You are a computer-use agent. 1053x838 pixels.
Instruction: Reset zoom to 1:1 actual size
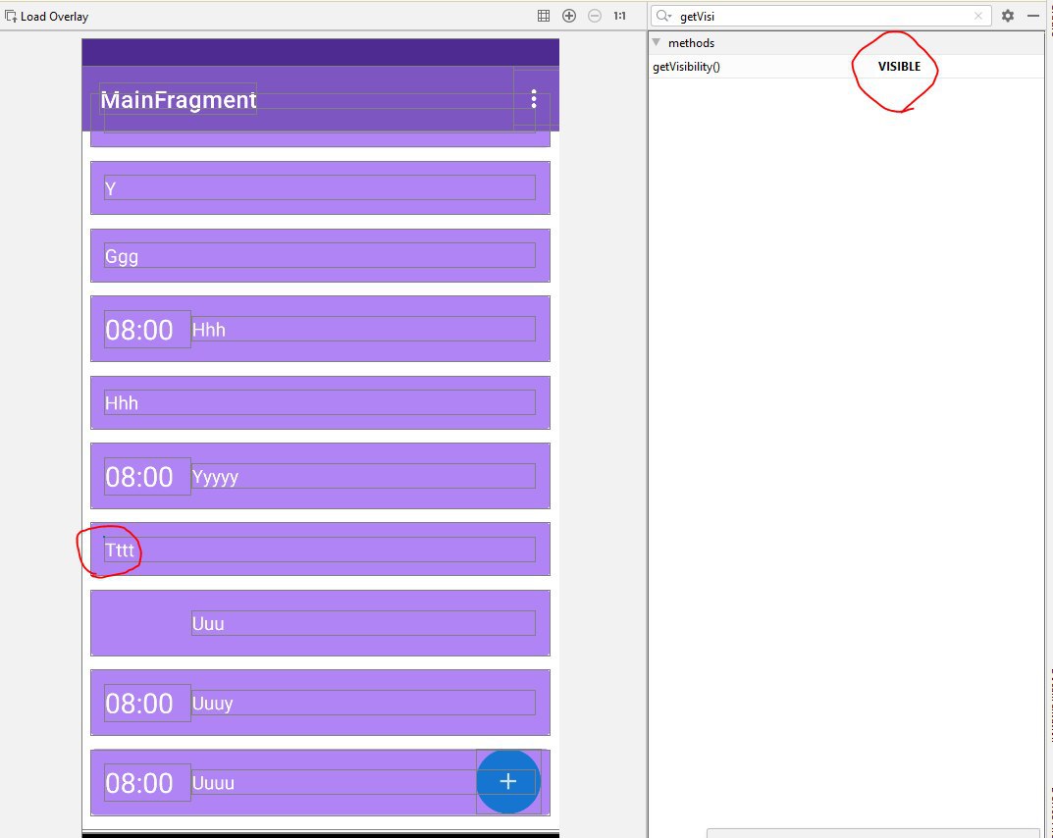tap(619, 16)
